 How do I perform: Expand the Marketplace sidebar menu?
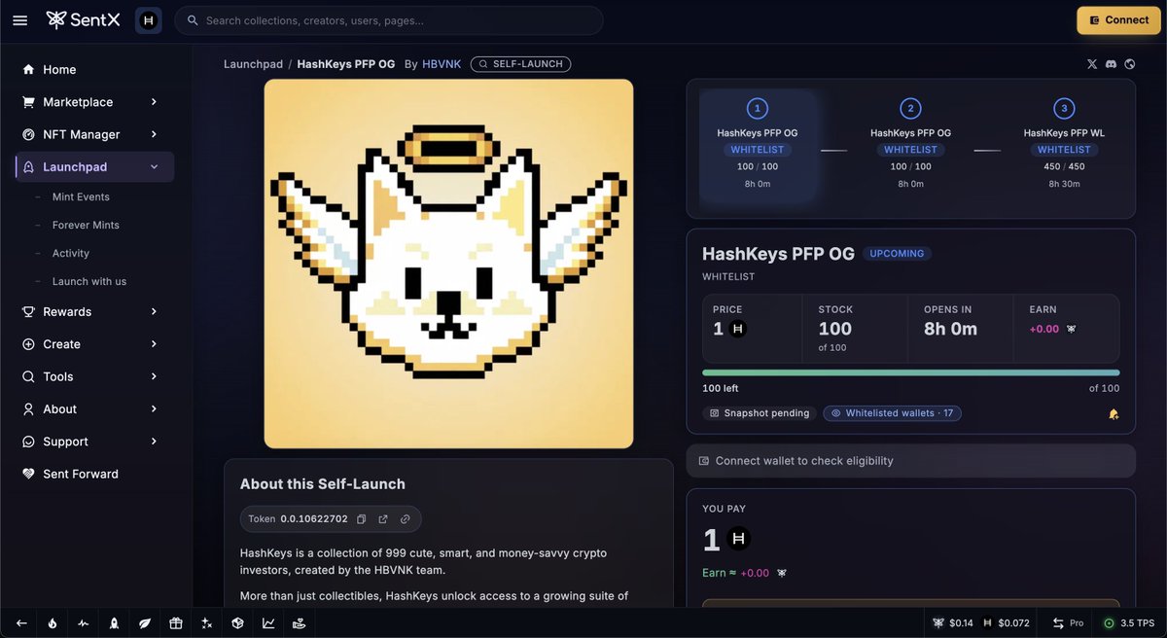click(94, 102)
